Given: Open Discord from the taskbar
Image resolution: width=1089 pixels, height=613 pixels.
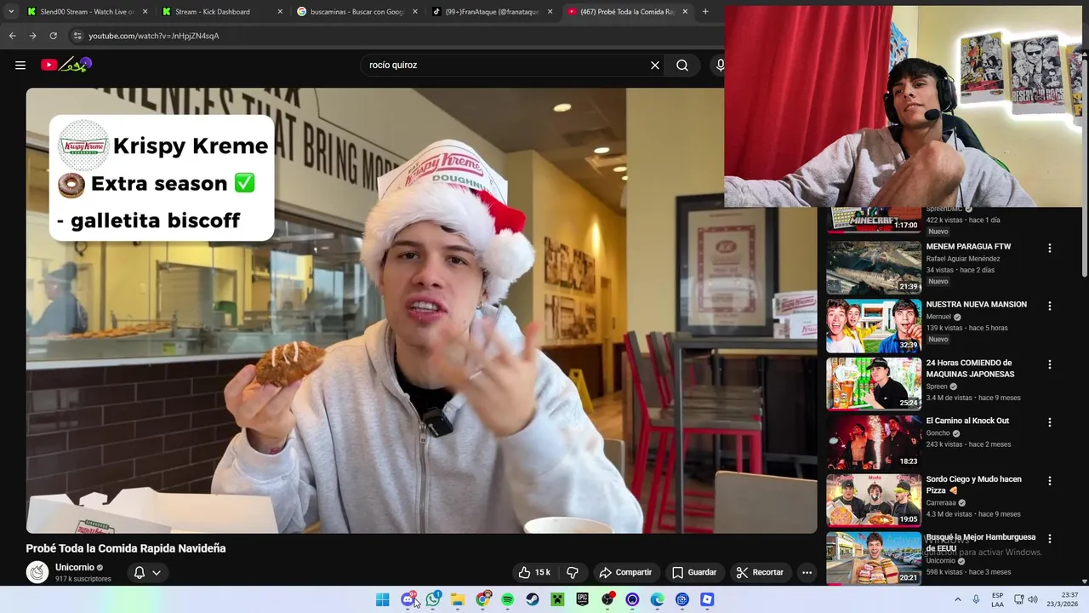Looking at the screenshot, I should coord(408,599).
